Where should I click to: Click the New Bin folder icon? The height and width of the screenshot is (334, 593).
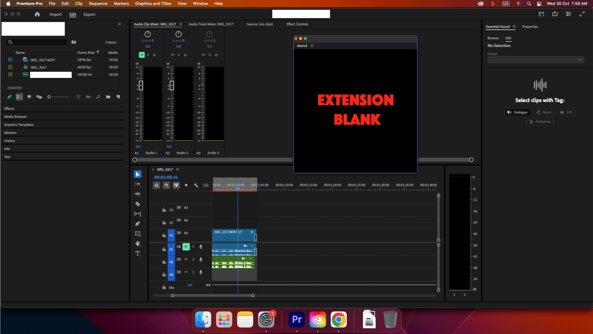[108, 97]
